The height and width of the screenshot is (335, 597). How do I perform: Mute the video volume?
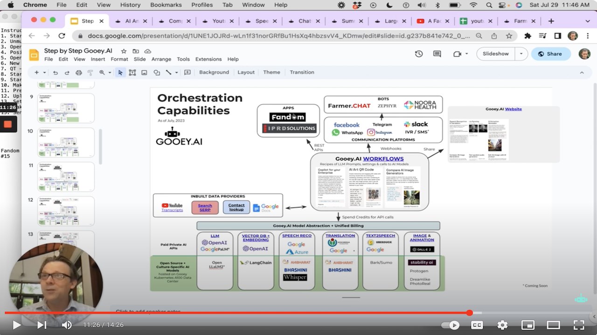[67, 325]
